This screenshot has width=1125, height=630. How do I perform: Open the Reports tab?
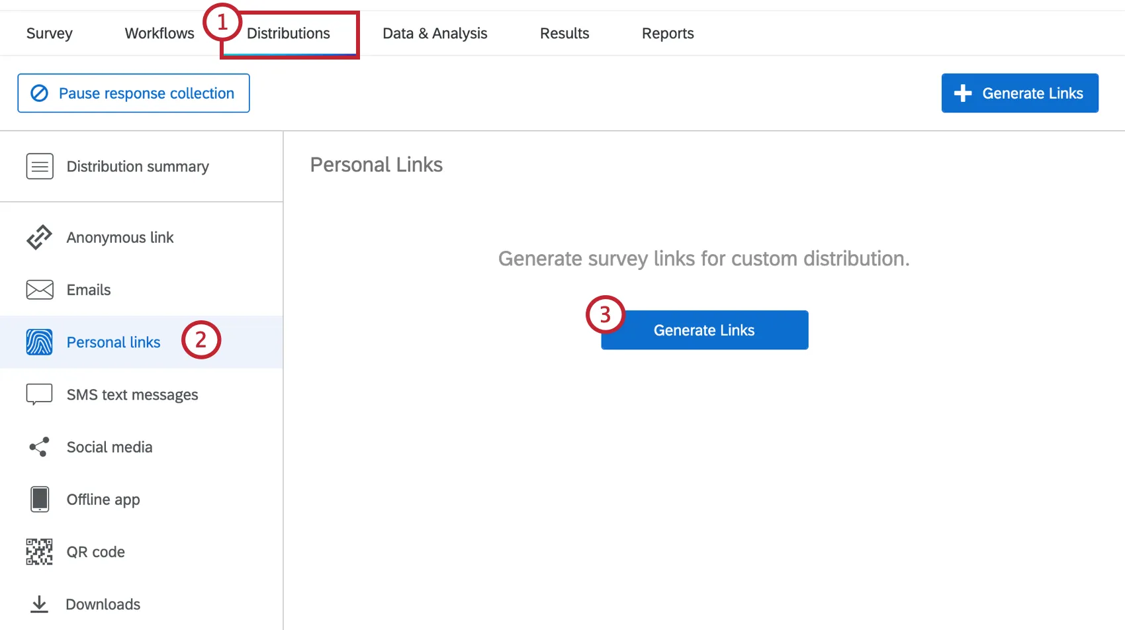(667, 33)
